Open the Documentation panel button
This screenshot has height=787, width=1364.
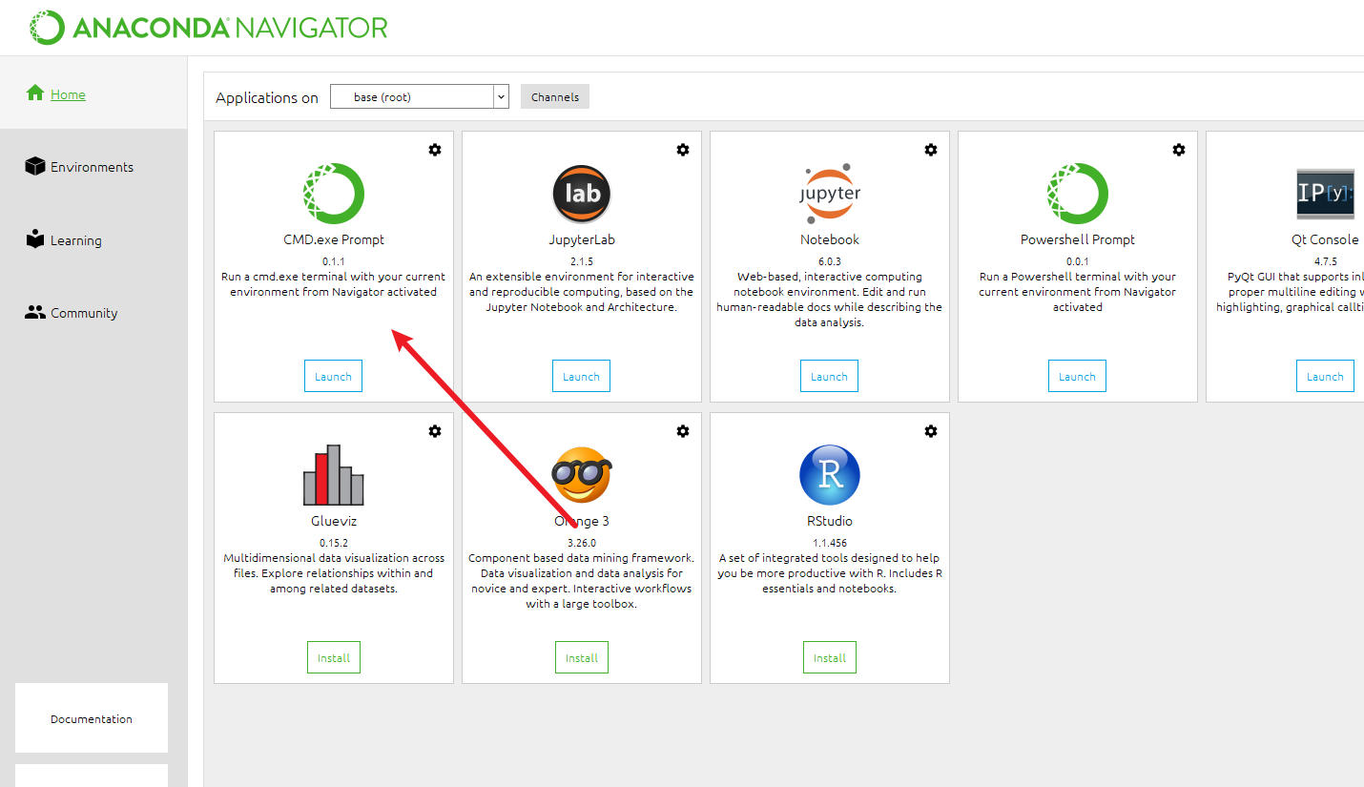pyautogui.click(x=92, y=718)
